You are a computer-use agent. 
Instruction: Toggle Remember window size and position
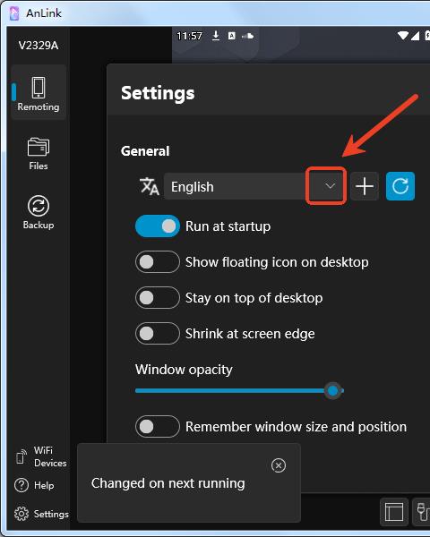tap(158, 426)
